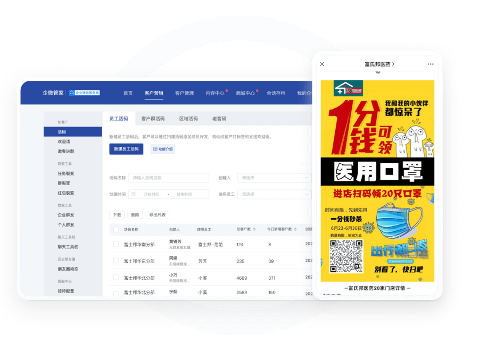The image size is (479, 351).
Task: Select 企业群发 in the sidebar
Action: pos(66,215)
